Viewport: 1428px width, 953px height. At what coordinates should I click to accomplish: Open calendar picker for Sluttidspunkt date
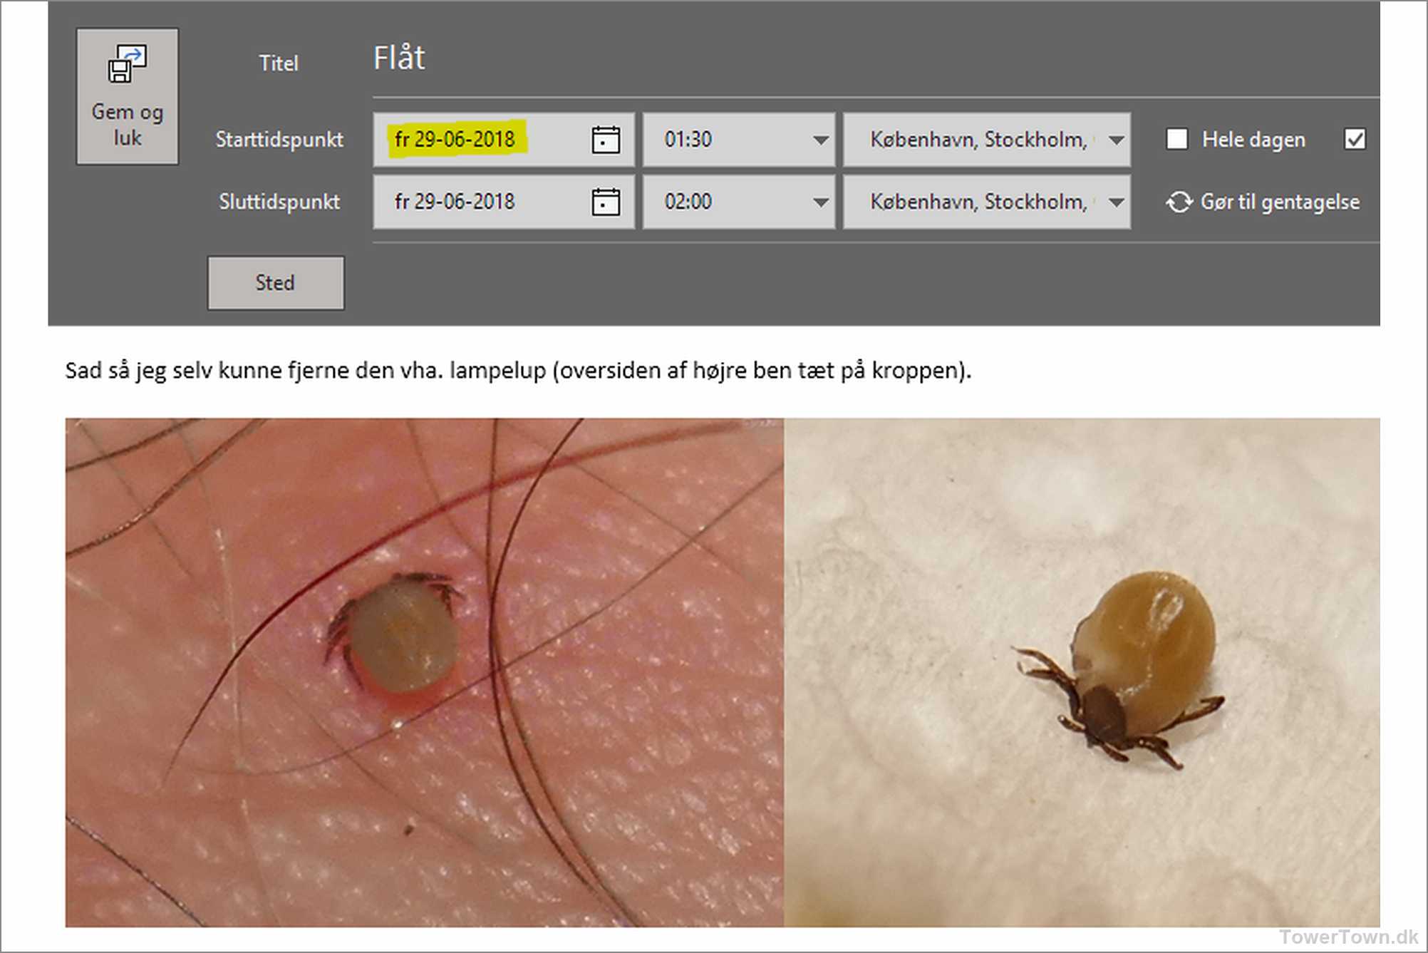[x=605, y=202]
